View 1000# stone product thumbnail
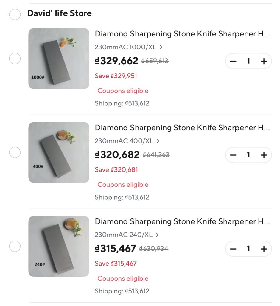Screen dimensions: 280x306 (x=59, y=59)
